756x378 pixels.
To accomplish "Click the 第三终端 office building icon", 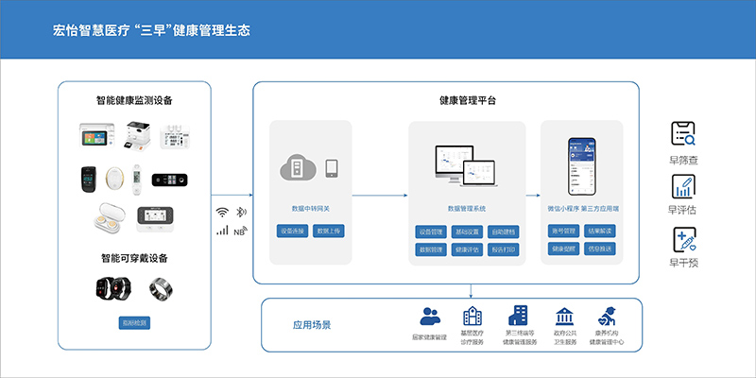I will click(519, 316).
